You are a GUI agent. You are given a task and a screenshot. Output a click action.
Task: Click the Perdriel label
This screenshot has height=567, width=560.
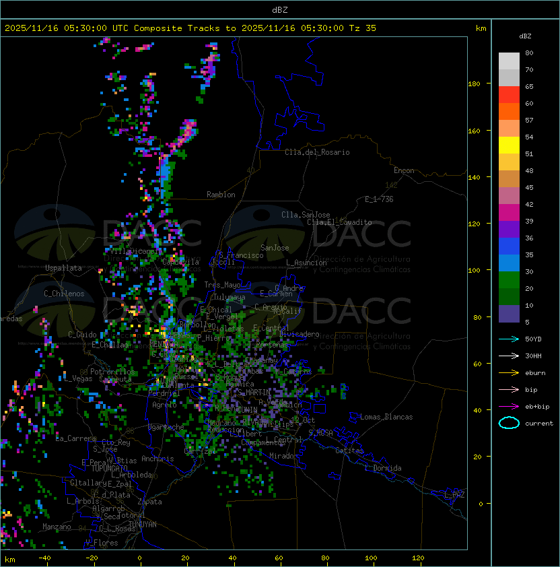[x=164, y=393]
